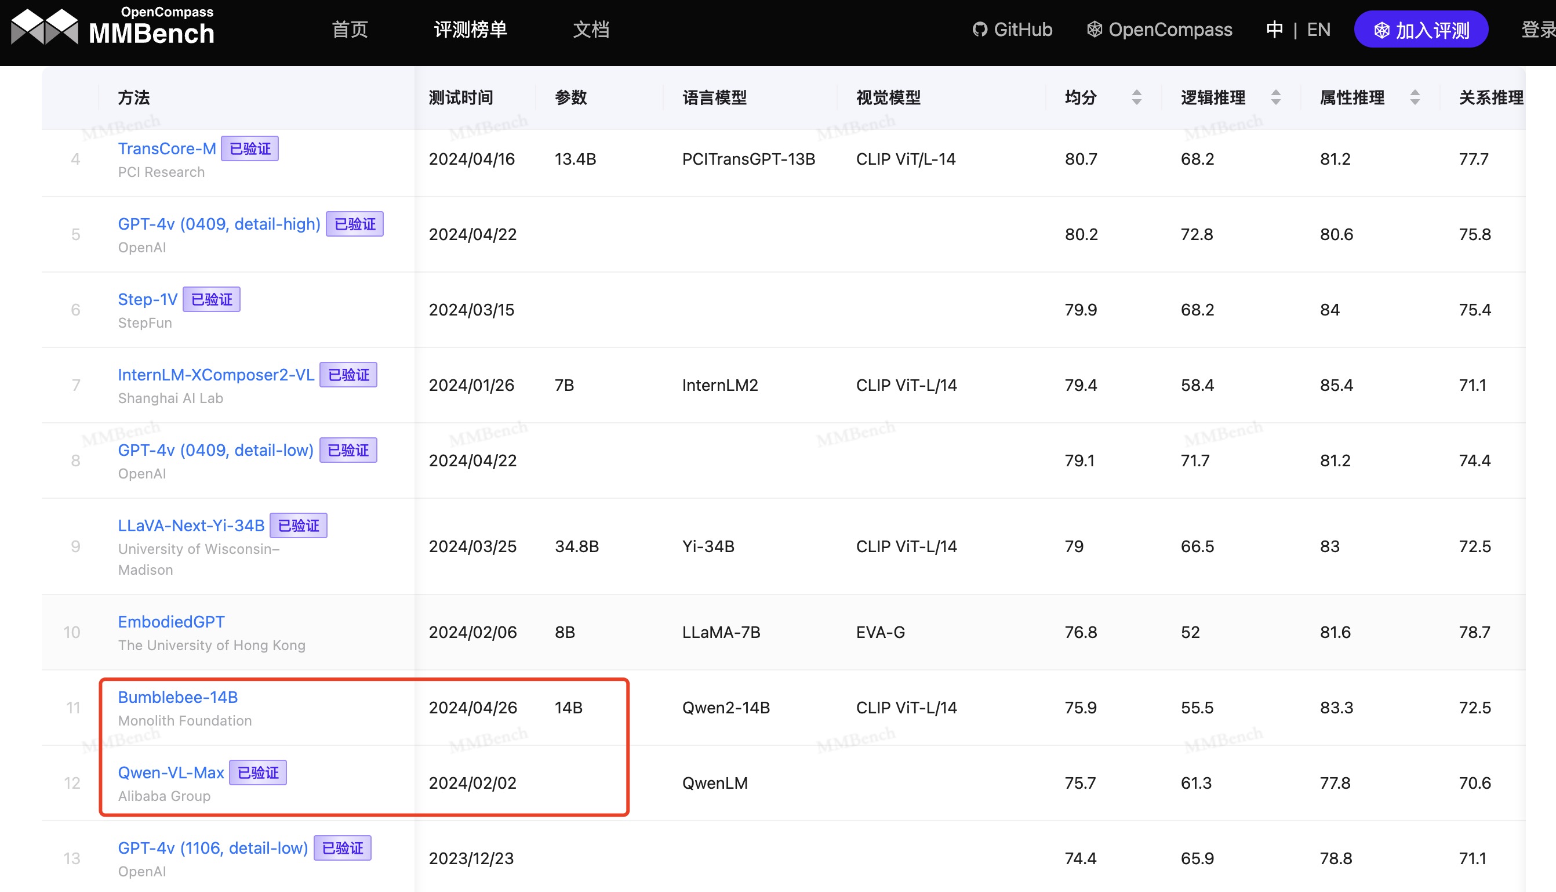
Task: Open GPT-4v (0409, detail-high) model link
Action: pyautogui.click(x=219, y=224)
